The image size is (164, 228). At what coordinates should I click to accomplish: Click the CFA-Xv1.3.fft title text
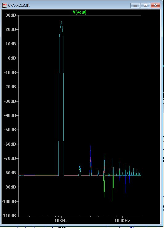click(x=19, y=5)
